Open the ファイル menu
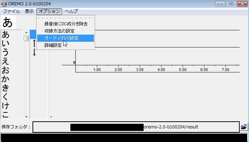The width and height of the screenshot is (249, 142). (x=11, y=11)
